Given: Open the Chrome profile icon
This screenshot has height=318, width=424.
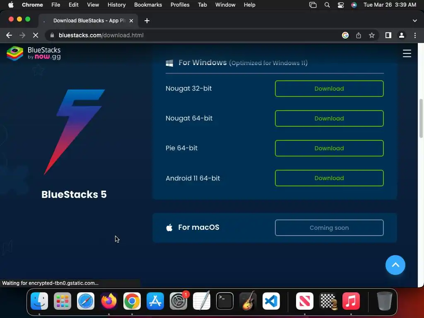Looking at the screenshot, I should [x=402, y=35].
